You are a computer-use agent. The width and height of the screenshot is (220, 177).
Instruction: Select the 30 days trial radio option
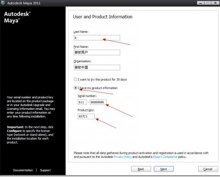pos(75,79)
